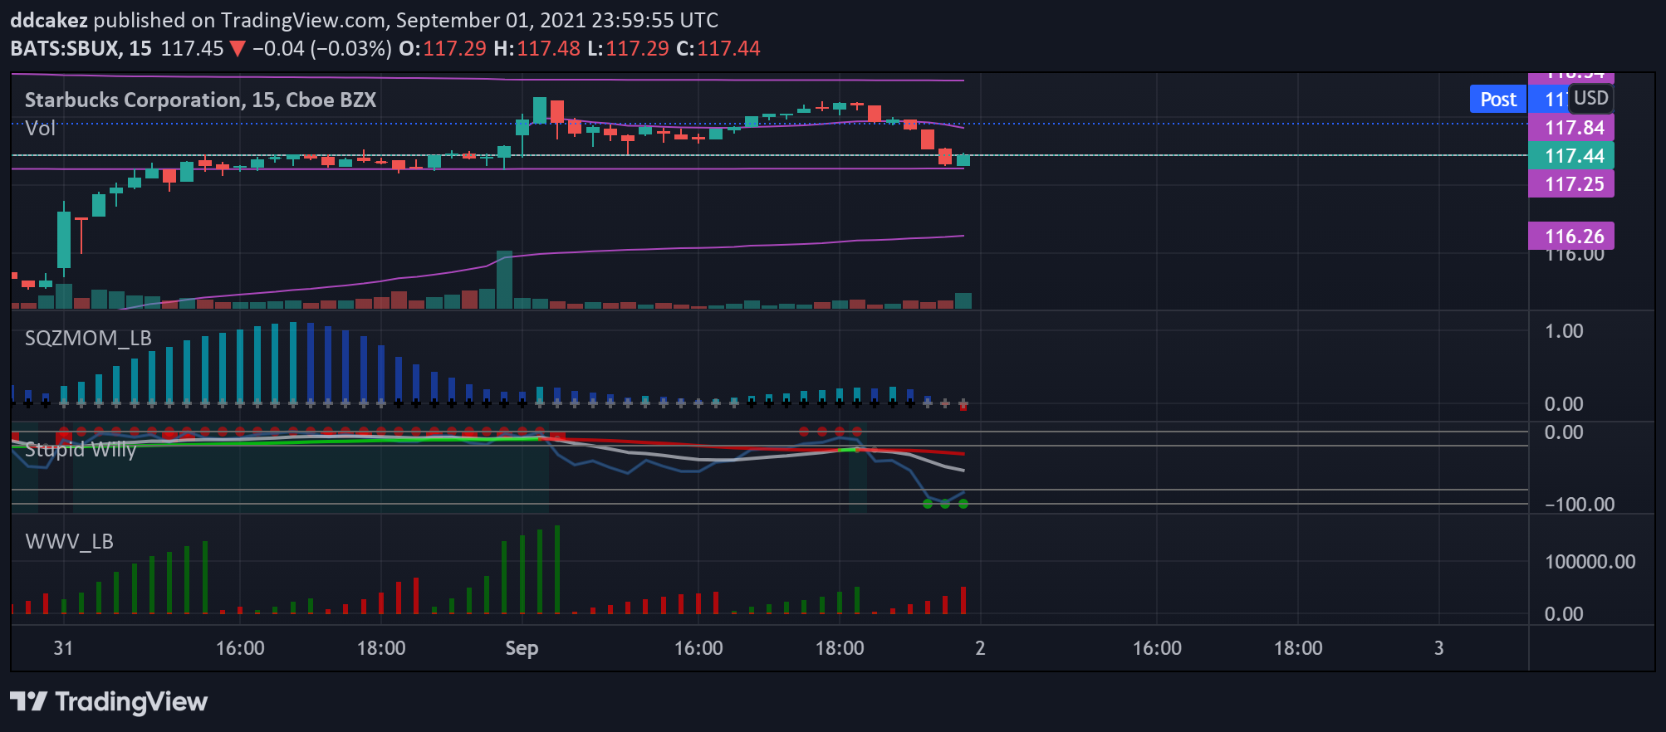This screenshot has width=1666, height=732.
Task: Click the 117.25 purple price label
Action: tap(1571, 184)
